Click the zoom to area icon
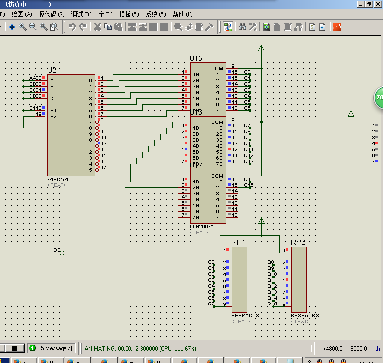The width and height of the screenshot is (383, 363). click(x=54, y=27)
